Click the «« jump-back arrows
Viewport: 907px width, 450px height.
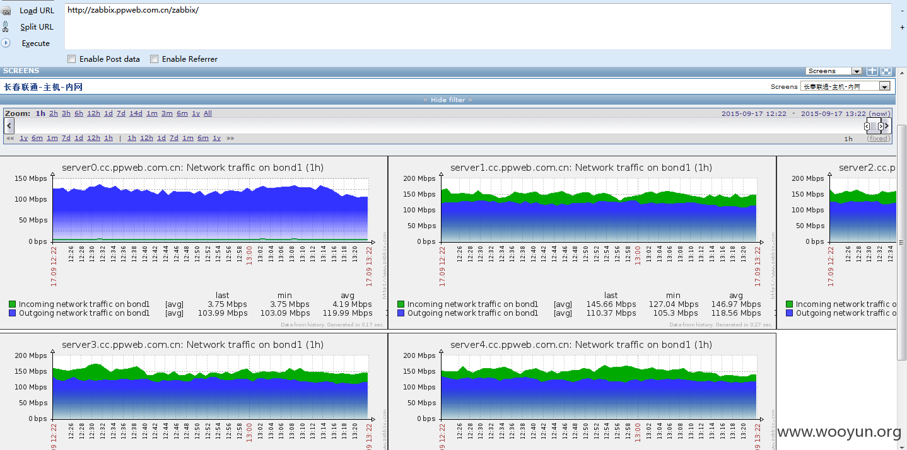coord(10,138)
